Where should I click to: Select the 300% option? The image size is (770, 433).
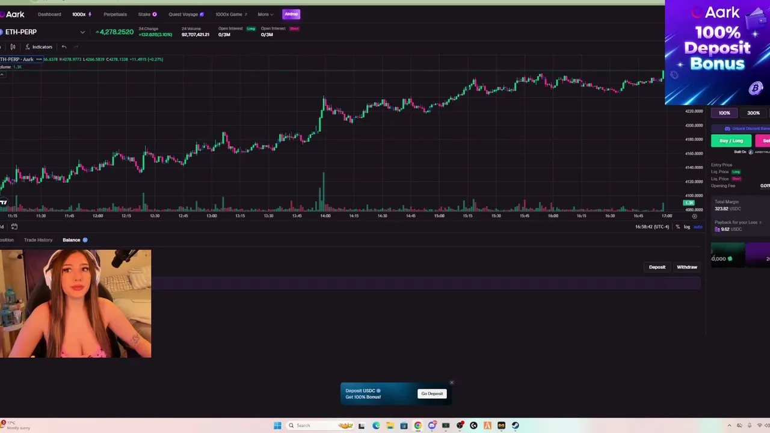click(753, 113)
